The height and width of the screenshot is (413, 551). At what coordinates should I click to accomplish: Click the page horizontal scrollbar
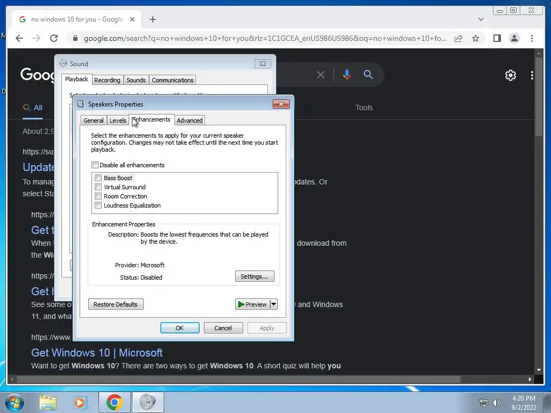click(238, 379)
